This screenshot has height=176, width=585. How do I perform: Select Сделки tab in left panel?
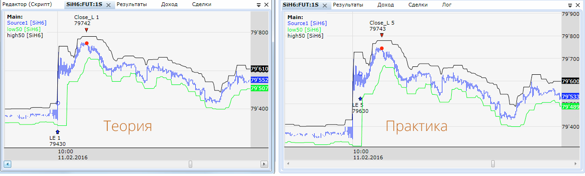(x=201, y=4)
